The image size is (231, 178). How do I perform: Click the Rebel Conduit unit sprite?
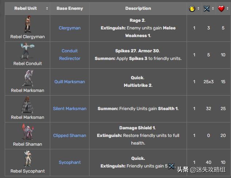coord(28,51)
